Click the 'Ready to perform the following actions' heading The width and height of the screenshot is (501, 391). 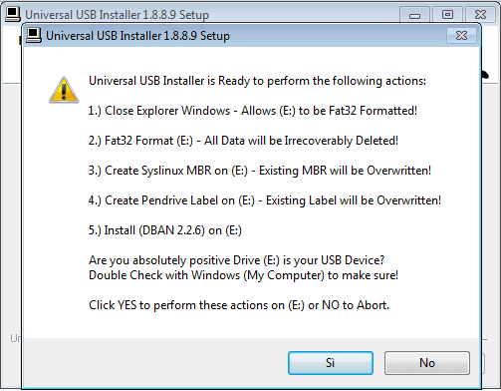point(257,81)
